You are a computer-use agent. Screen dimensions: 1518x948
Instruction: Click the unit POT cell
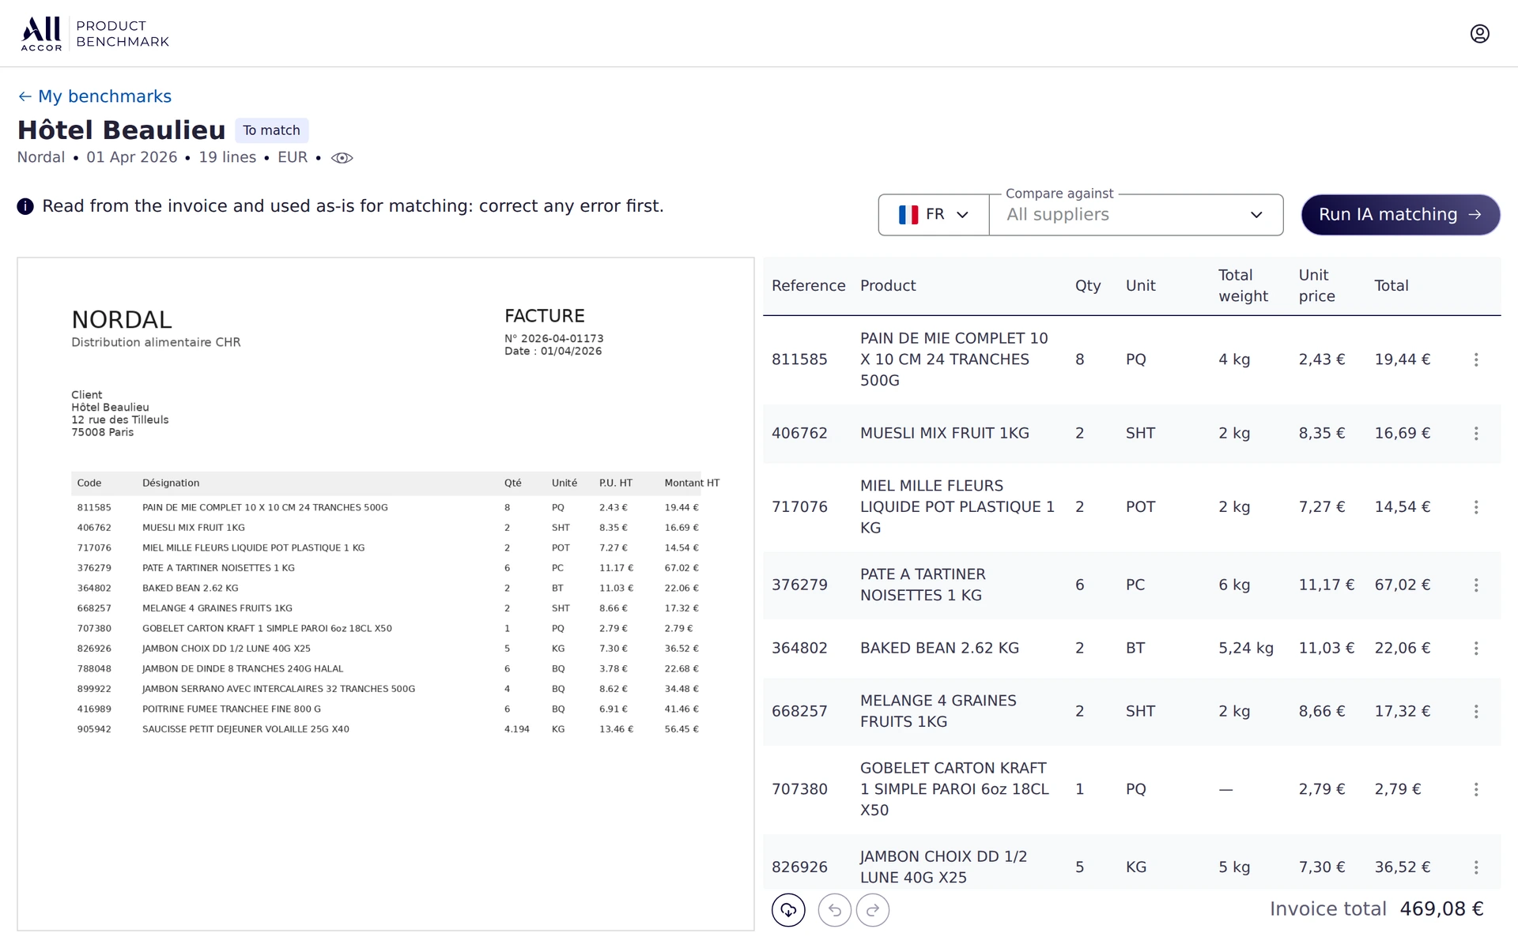(x=1140, y=507)
